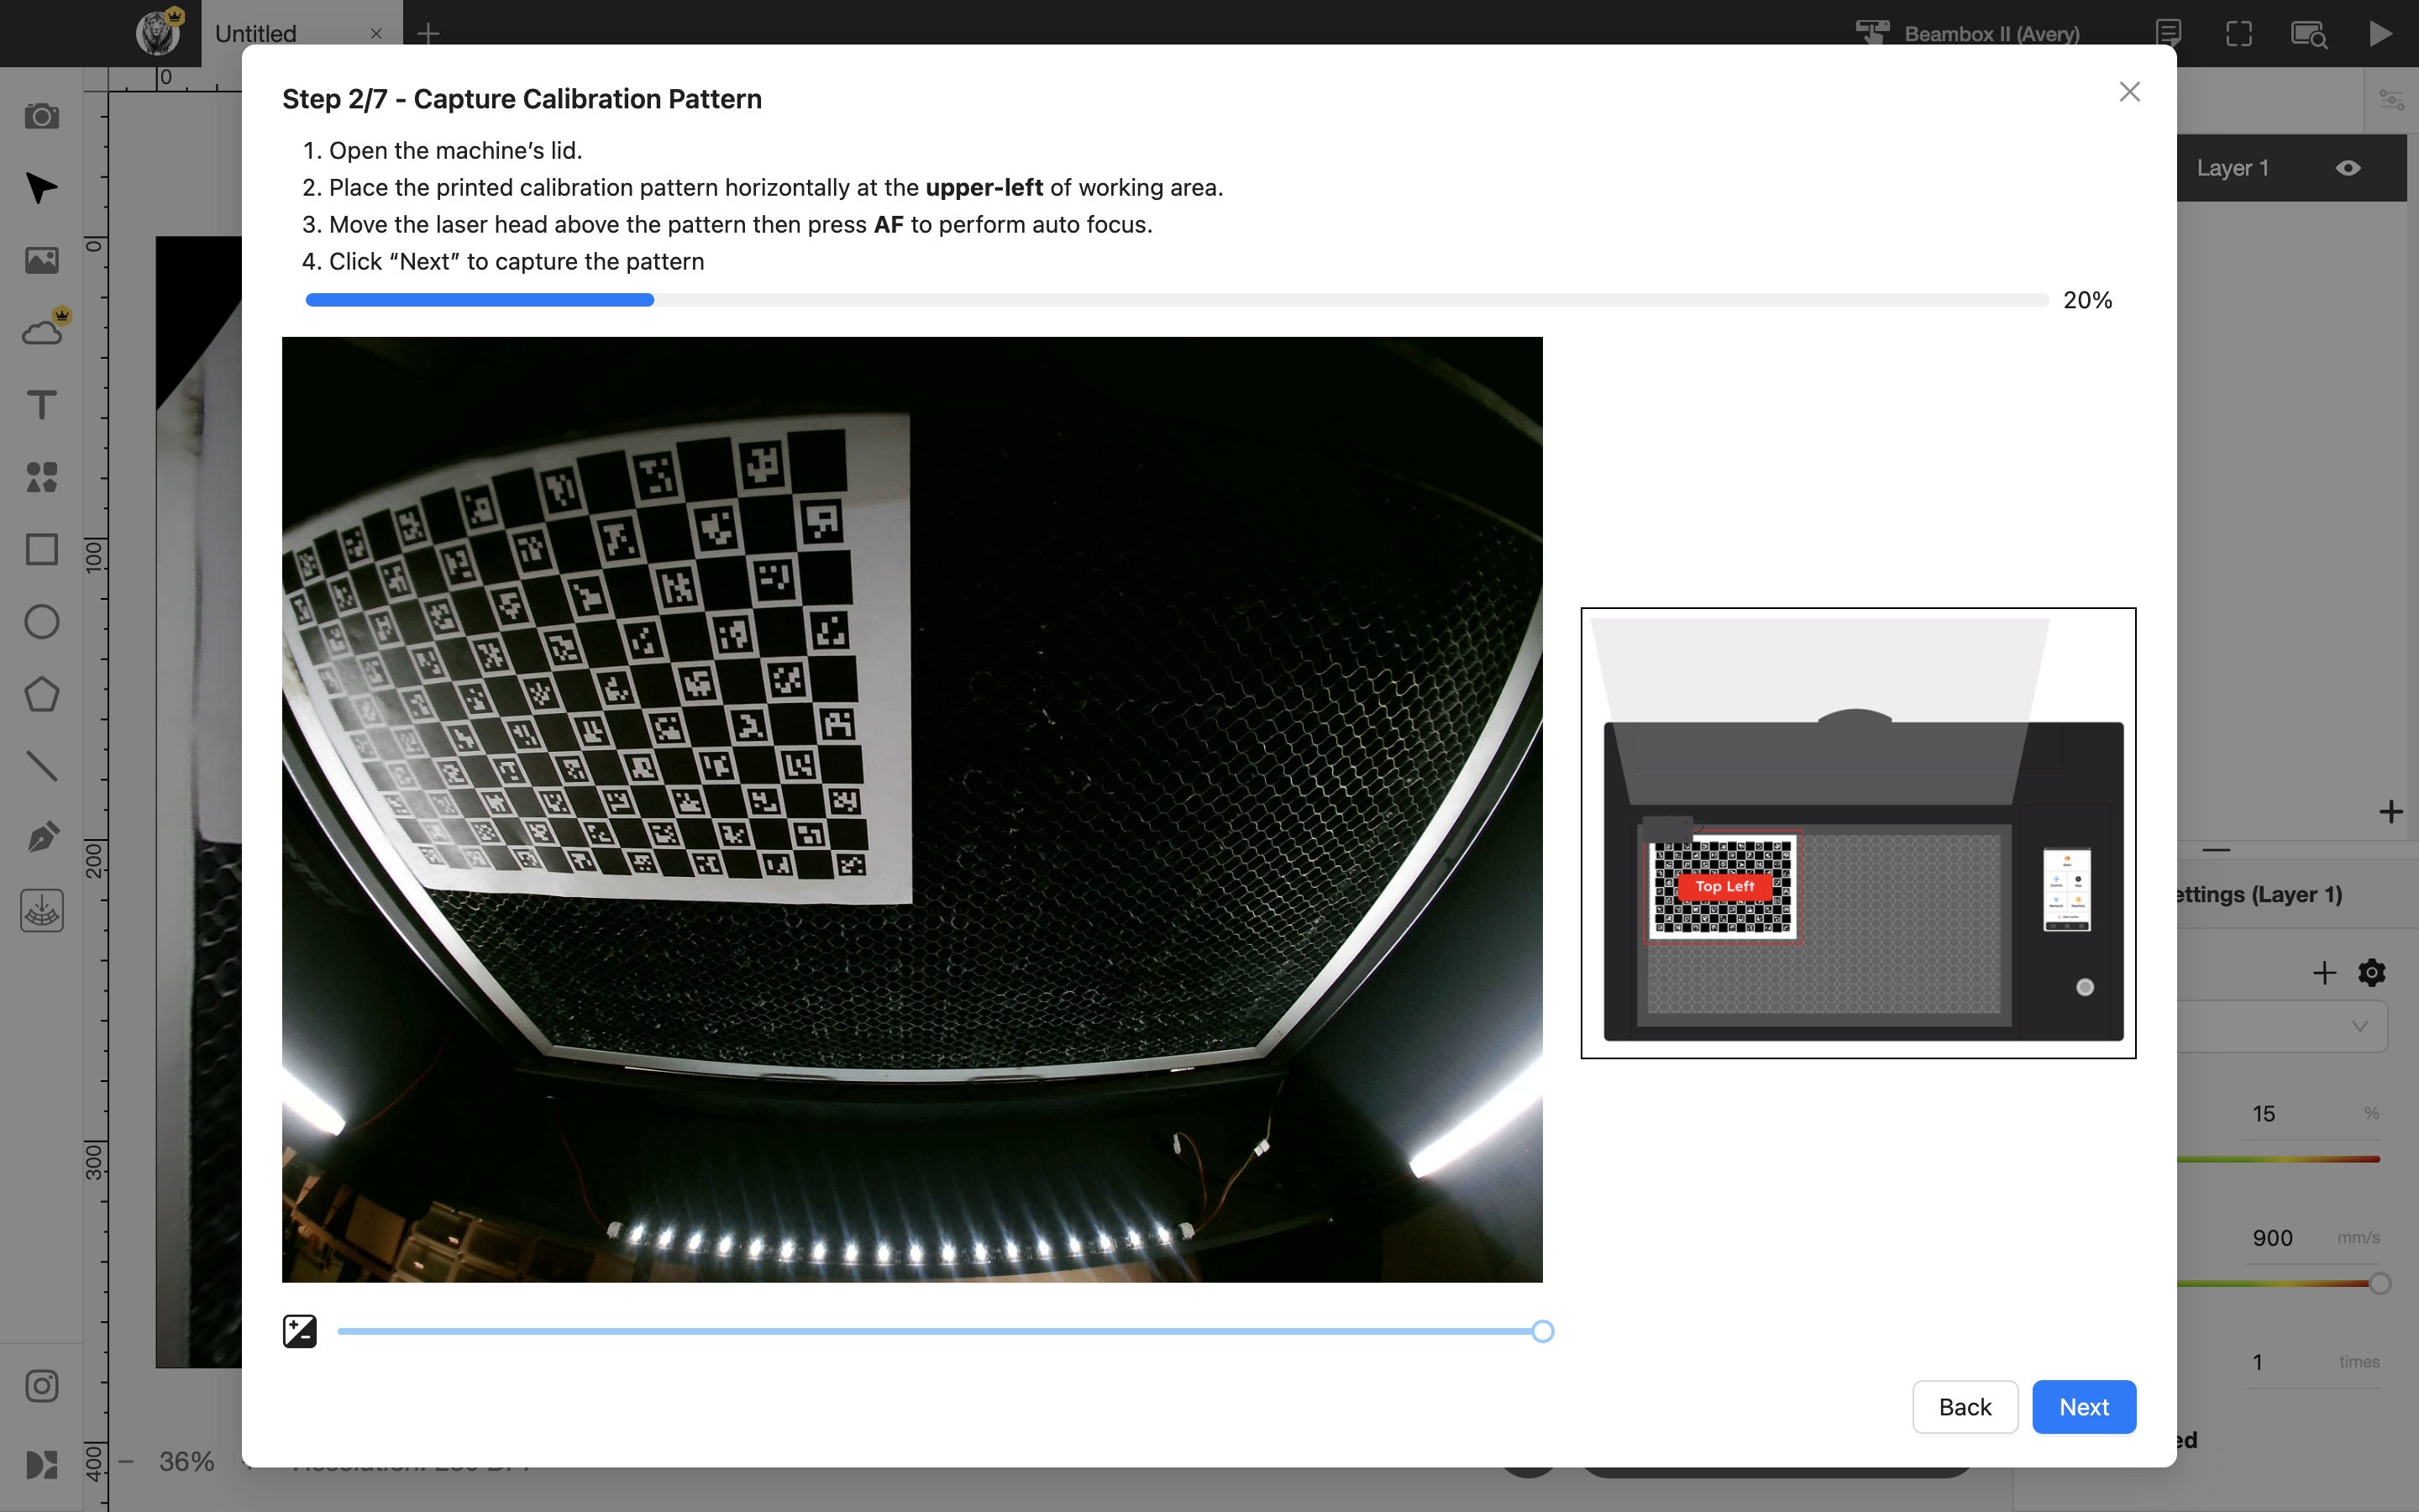Screen dimensions: 2419x1512
Task: Go Back to previous calibration step
Action: (x=1965, y=1407)
